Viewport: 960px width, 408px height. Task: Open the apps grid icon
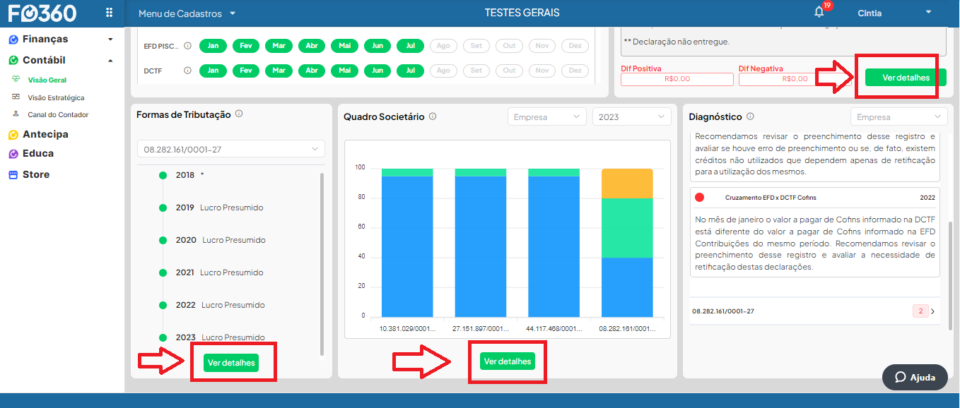[109, 13]
